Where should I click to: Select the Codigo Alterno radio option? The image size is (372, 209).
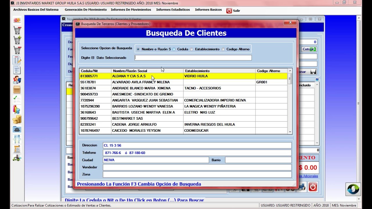(x=223, y=49)
